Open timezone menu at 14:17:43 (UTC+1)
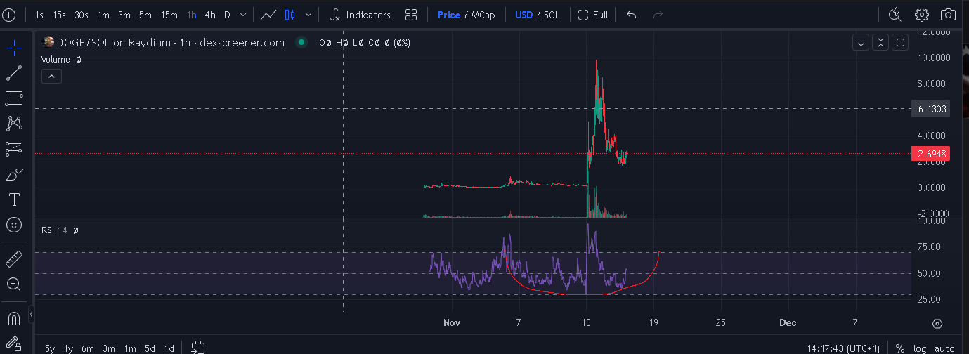This screenshot has width=969, height=354. [843, 348]
